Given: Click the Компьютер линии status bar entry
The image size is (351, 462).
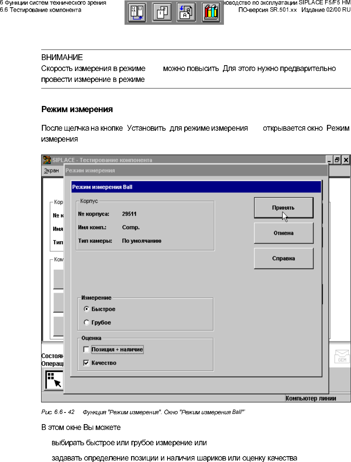Looking at the screenshot, I should (x=311, y=398).
